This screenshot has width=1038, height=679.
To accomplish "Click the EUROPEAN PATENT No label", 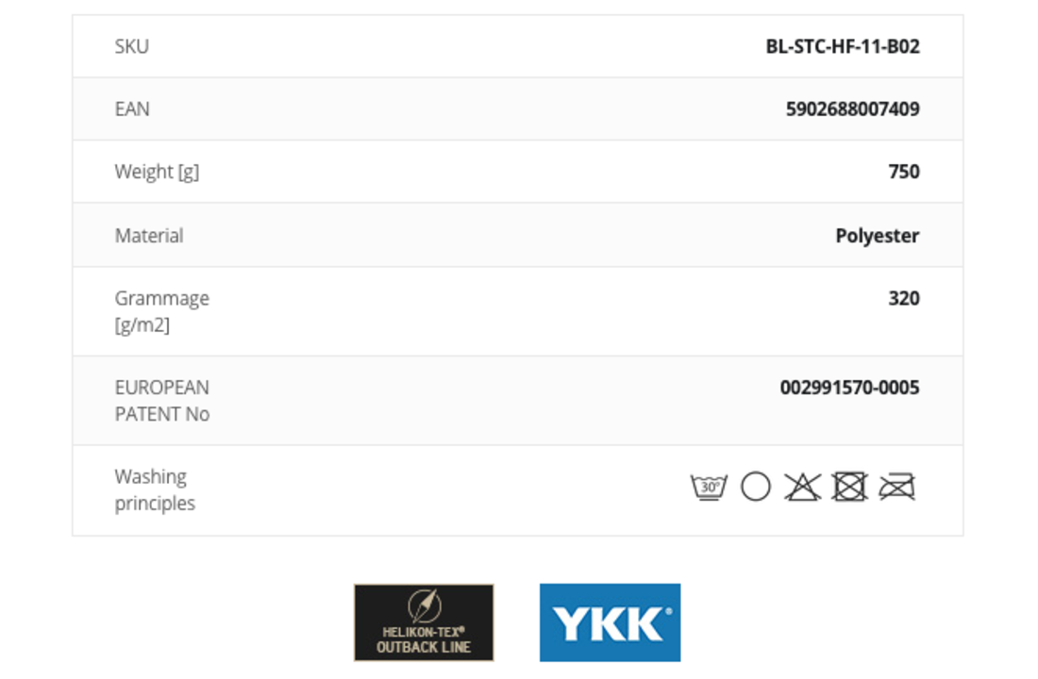I will coord(162,401).
